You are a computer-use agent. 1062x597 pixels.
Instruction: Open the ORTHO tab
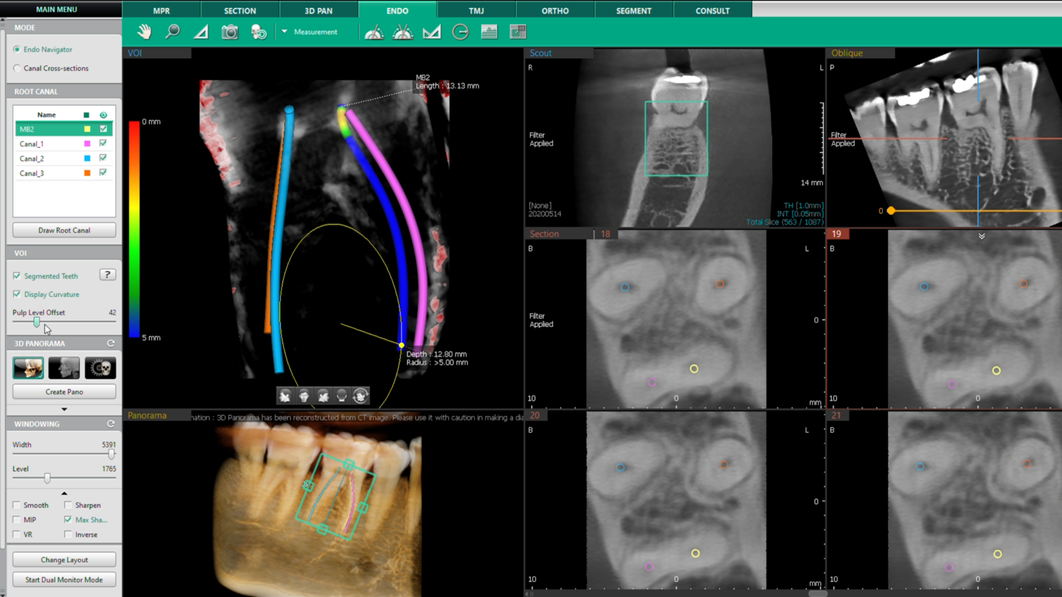click(555, 11)
